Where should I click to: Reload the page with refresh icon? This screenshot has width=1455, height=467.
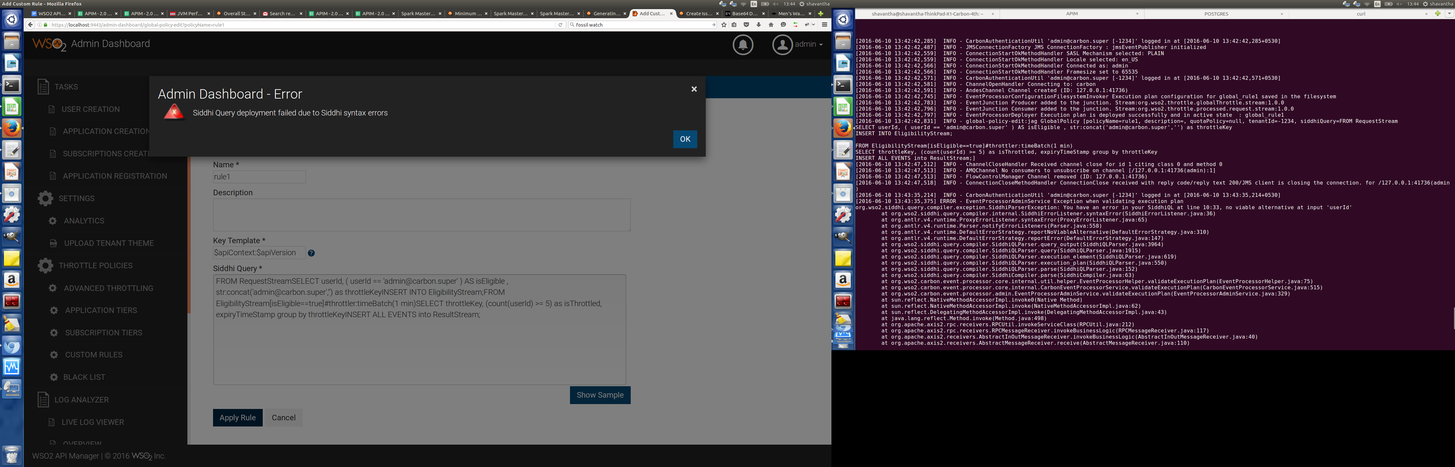[560, 25]
